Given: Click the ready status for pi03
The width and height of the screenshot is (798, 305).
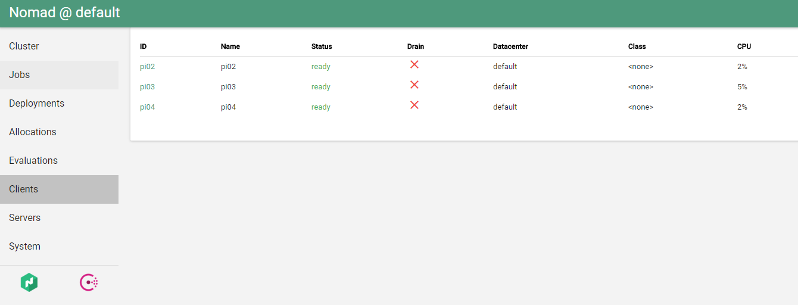Looking at the screenshot, I should [321, 87].
